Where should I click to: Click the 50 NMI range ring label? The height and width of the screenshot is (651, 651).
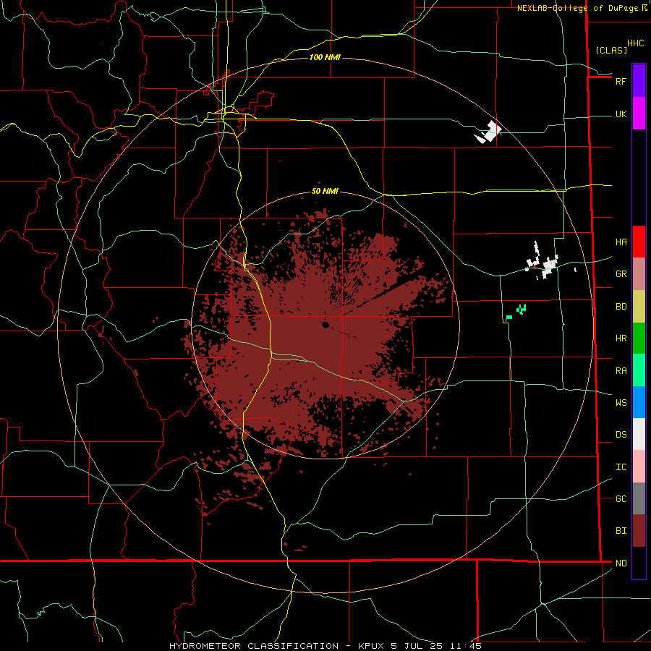tap(325, 191)
